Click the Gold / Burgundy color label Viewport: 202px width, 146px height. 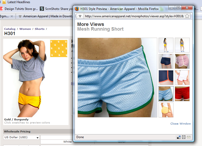click(x=16, y=120)
